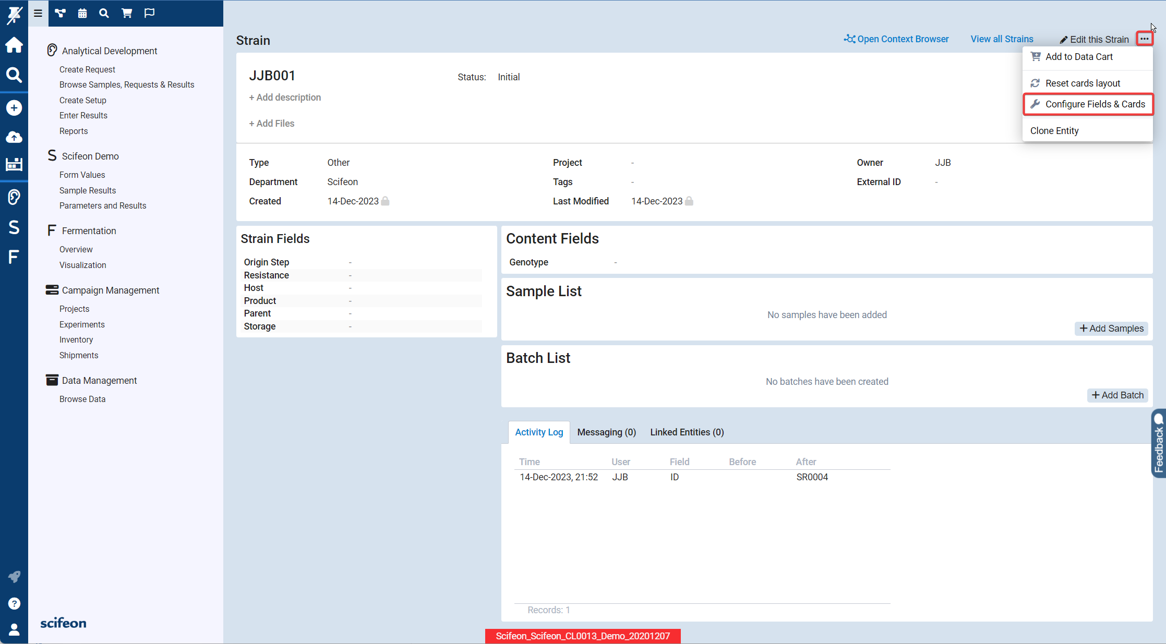Click the hamburger menu icon

[x=38, y=13]
